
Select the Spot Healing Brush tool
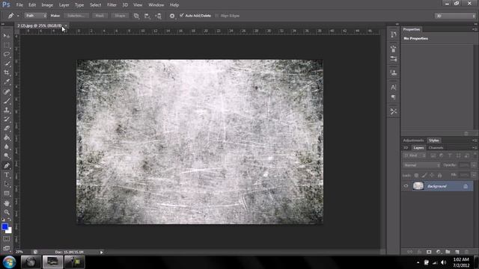tap(7, 91)
